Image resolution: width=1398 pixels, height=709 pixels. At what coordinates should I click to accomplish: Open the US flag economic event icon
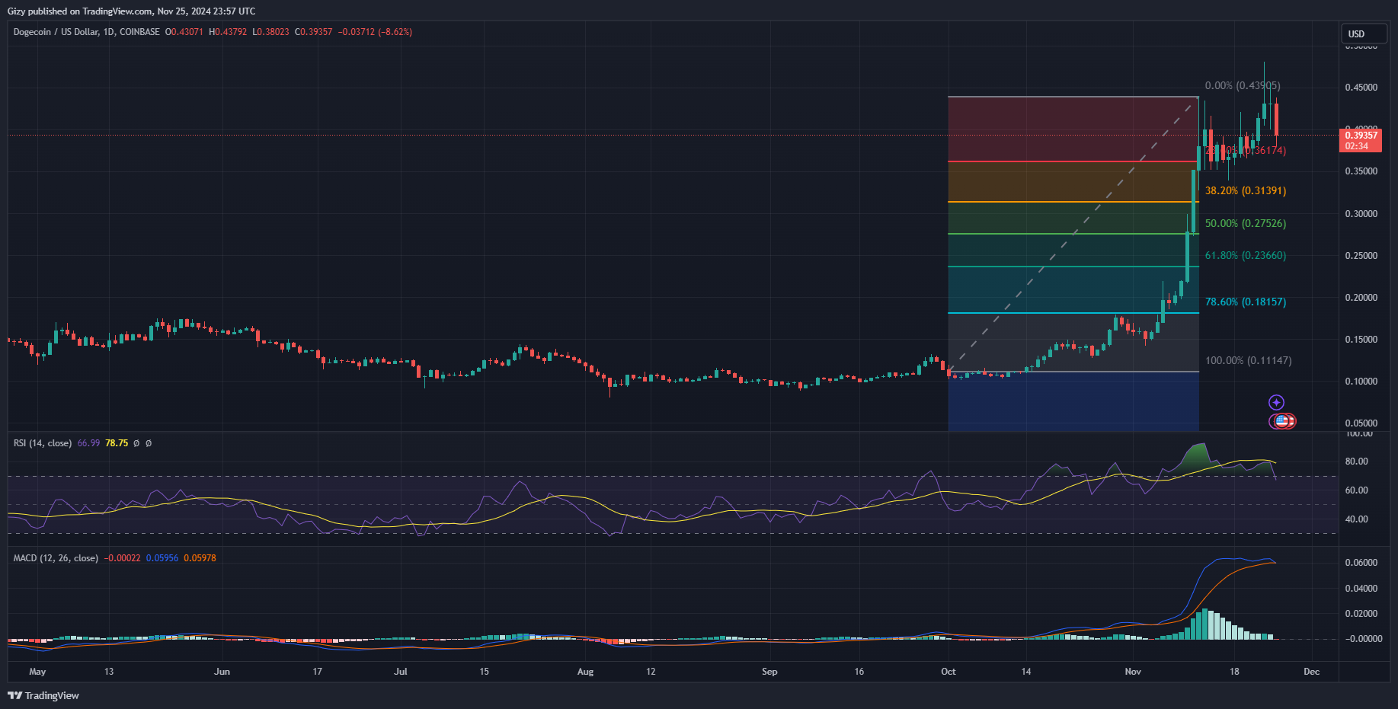pos(1284,420)
